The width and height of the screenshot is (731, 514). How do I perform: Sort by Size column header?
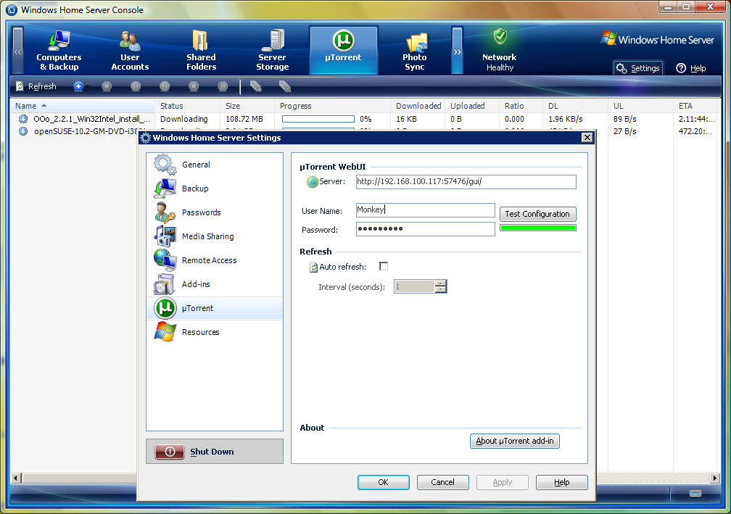[x=247, y=106]
